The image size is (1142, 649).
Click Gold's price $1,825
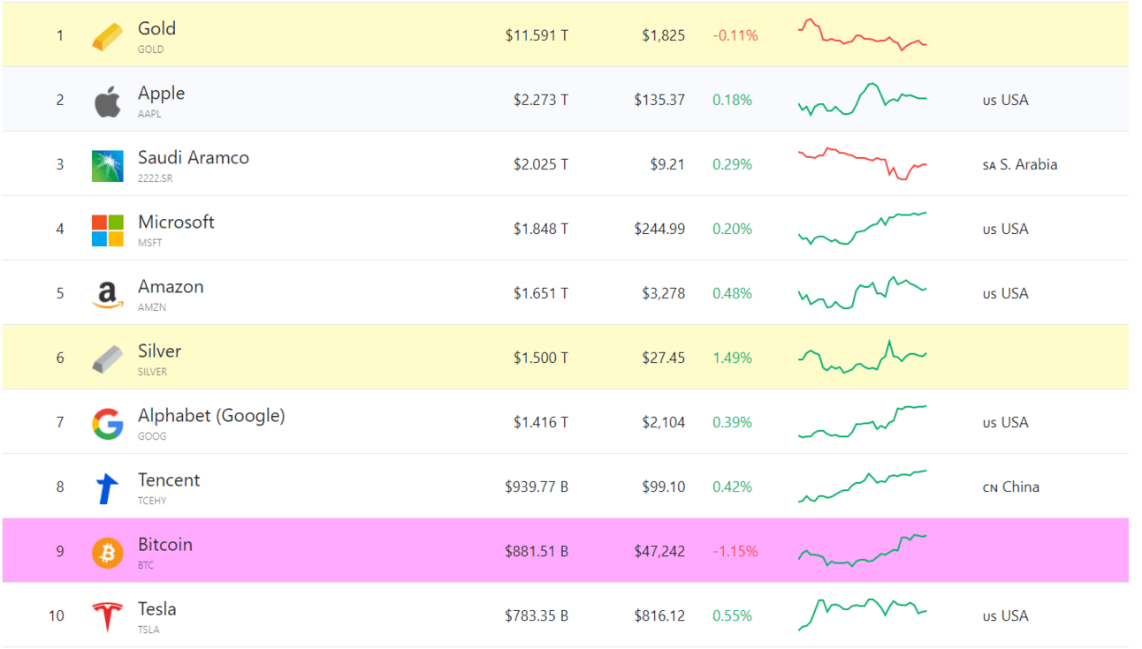pyautogui.click(x=664, y=35)
